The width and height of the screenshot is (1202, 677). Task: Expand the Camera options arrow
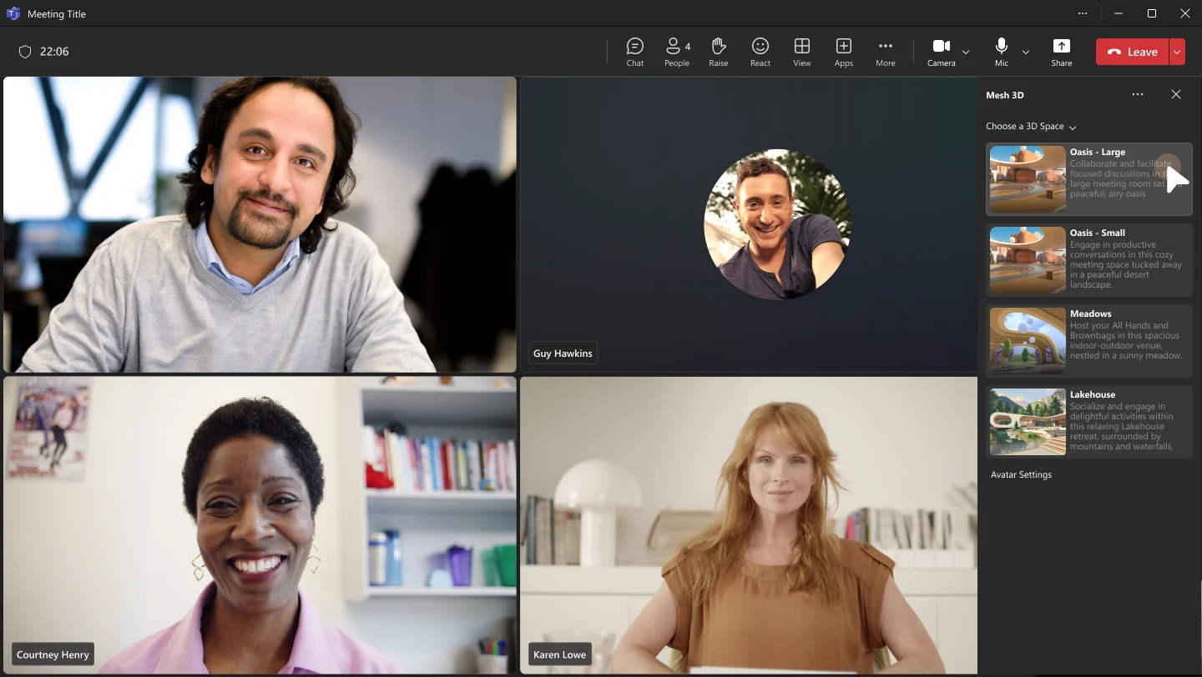[966, 52]
